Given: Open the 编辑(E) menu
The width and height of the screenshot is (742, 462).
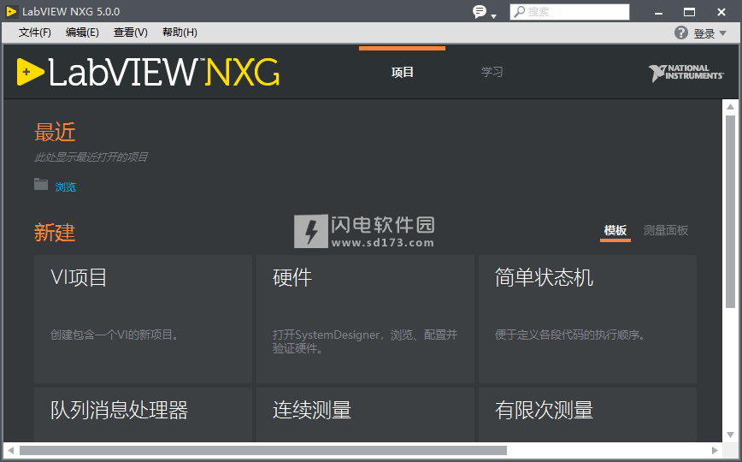Looking at the screenshot, I should (x=82, y=33).
